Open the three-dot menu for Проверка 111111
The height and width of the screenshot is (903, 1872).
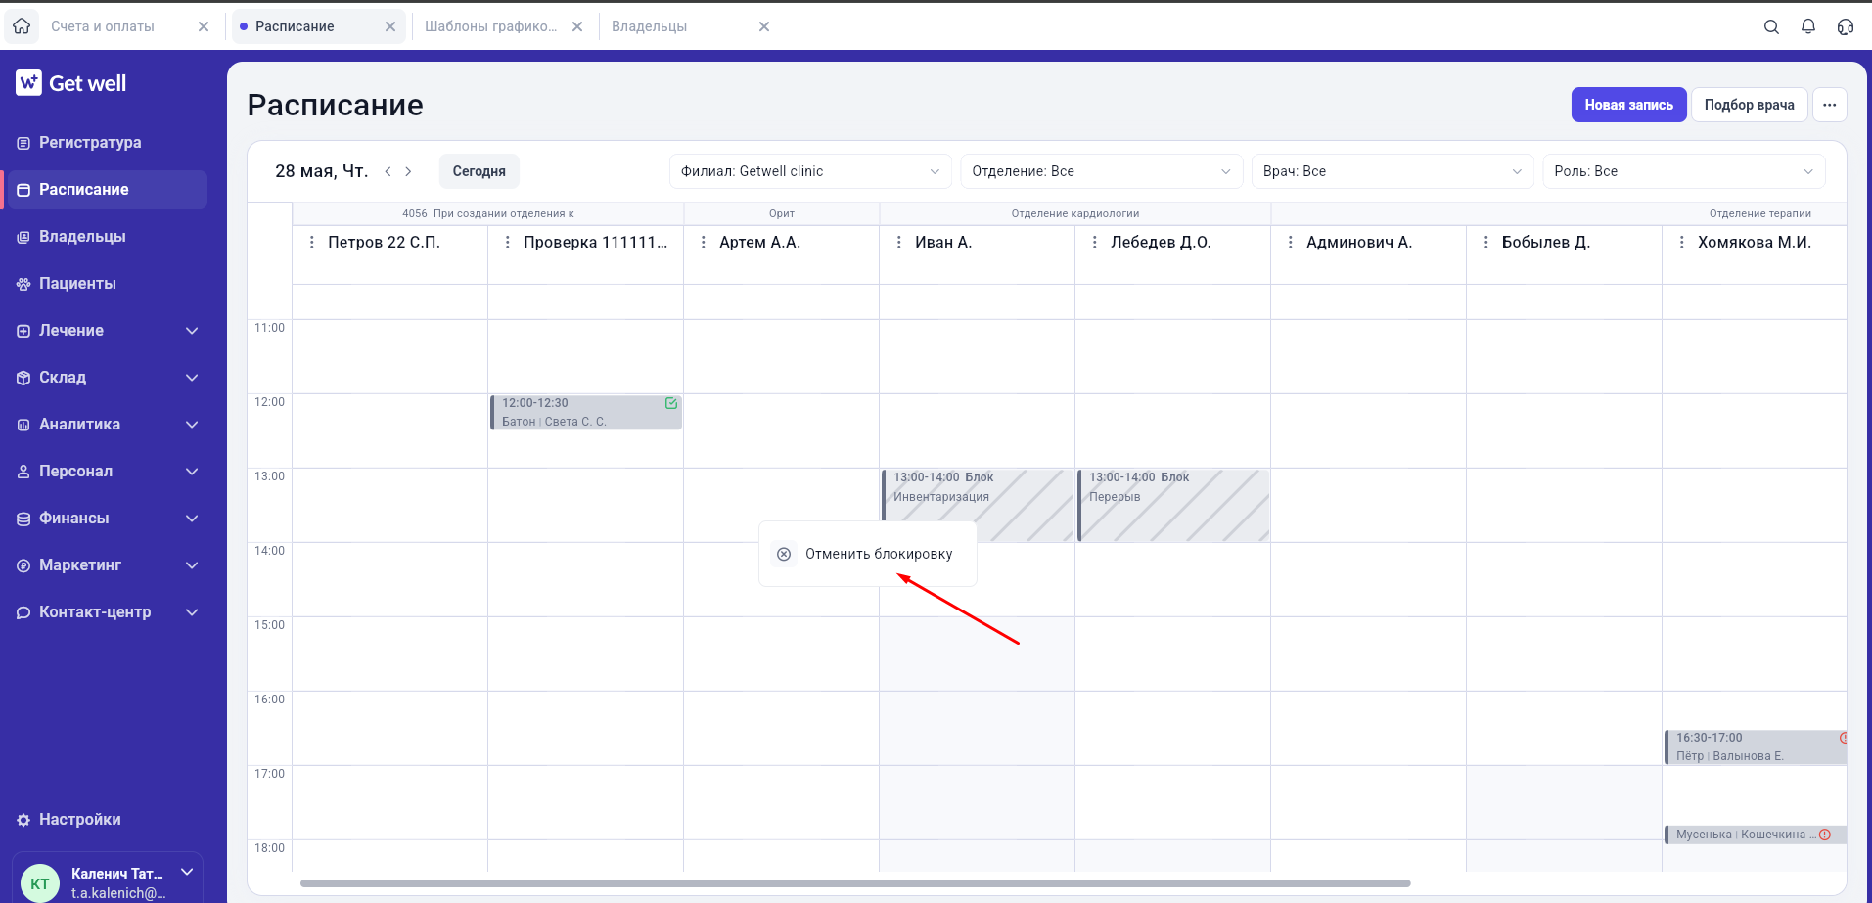(508, 243)
